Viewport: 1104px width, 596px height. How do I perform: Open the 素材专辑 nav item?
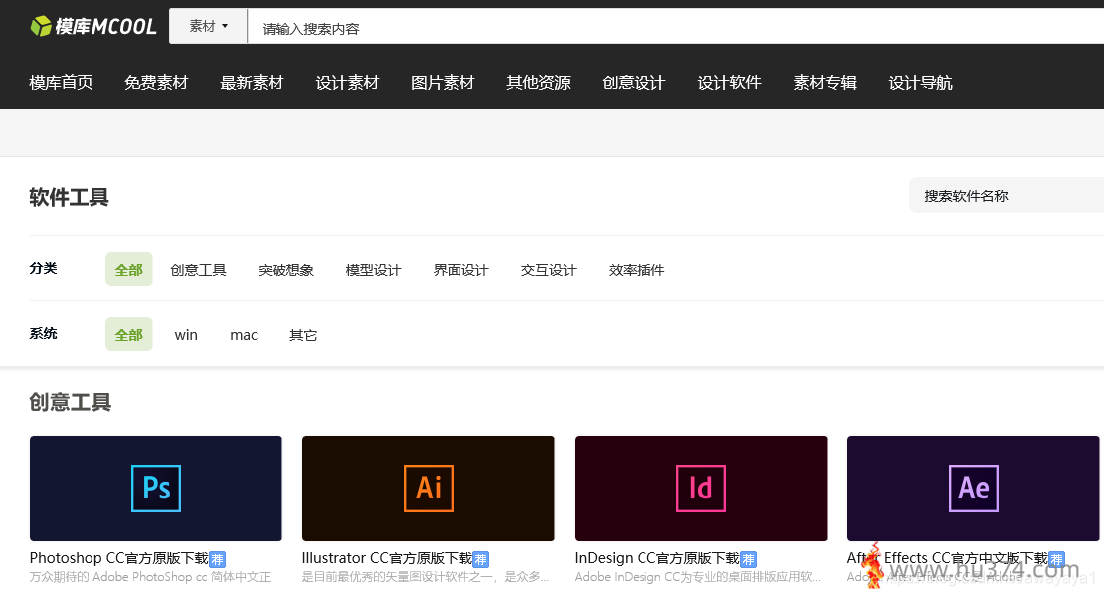[826, 83]
